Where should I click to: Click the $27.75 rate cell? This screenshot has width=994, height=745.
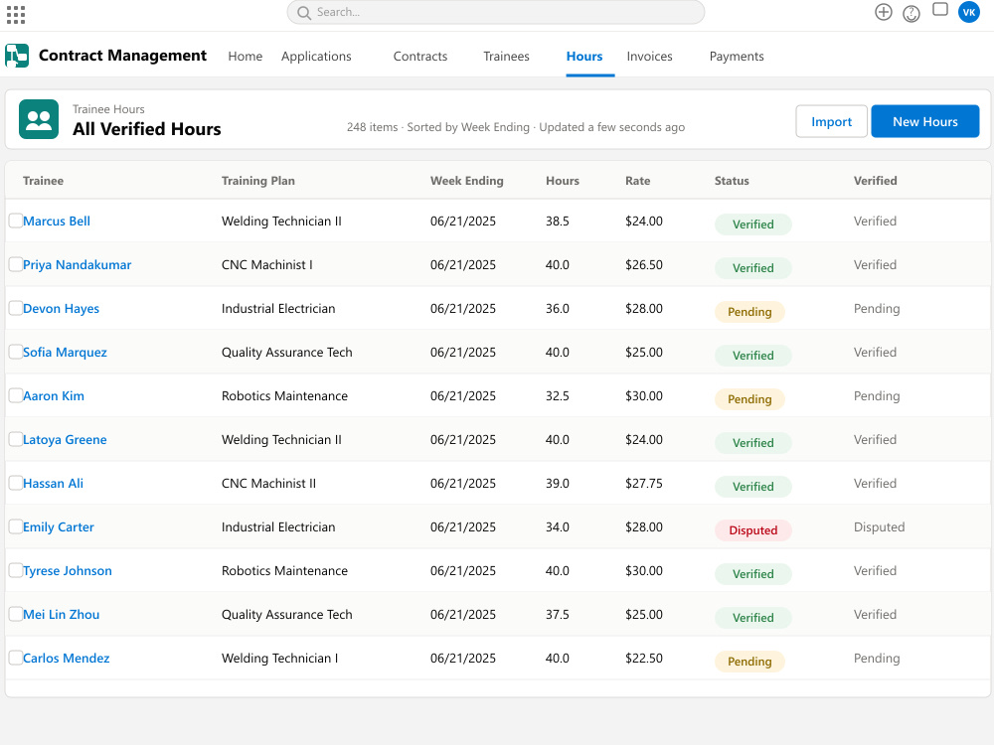click(x=643, y=484)
